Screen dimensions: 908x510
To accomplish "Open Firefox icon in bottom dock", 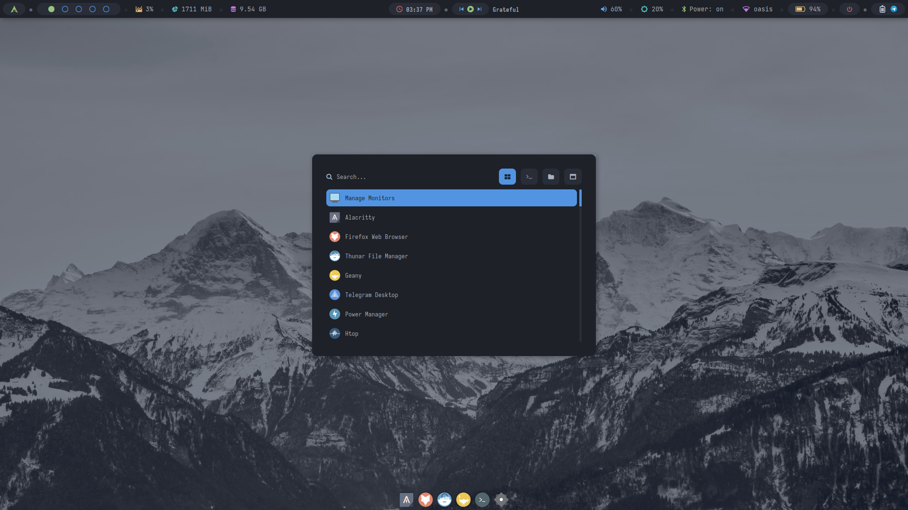I will point(425,500).
